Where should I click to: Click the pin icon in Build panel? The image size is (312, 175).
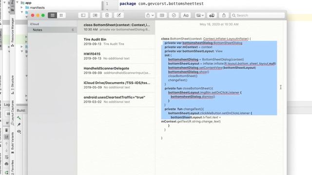pyautogui.click(x=19, y=124)
